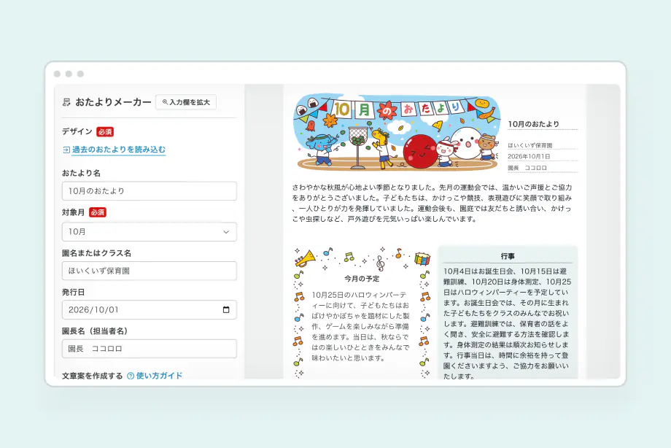This screenshot has height=448, width=671.
Task: Open the 対象月 dropdown showing 10月
Action: click(150, 232)
